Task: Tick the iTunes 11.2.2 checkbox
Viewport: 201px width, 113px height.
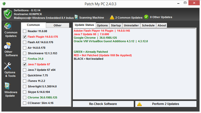Action: [x=24, y=81]
